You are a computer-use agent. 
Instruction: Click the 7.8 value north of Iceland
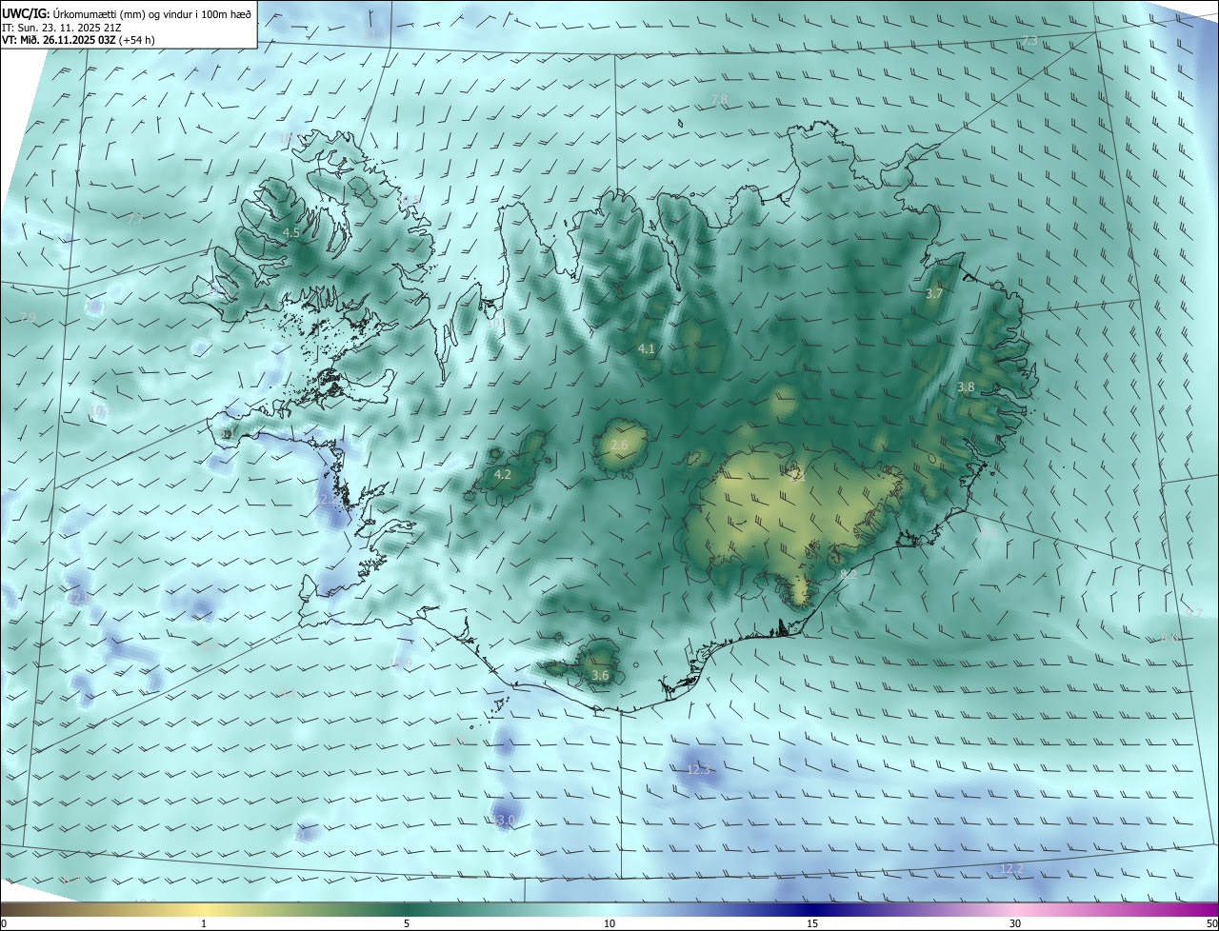pyautogui.click(x=719, y=100)
